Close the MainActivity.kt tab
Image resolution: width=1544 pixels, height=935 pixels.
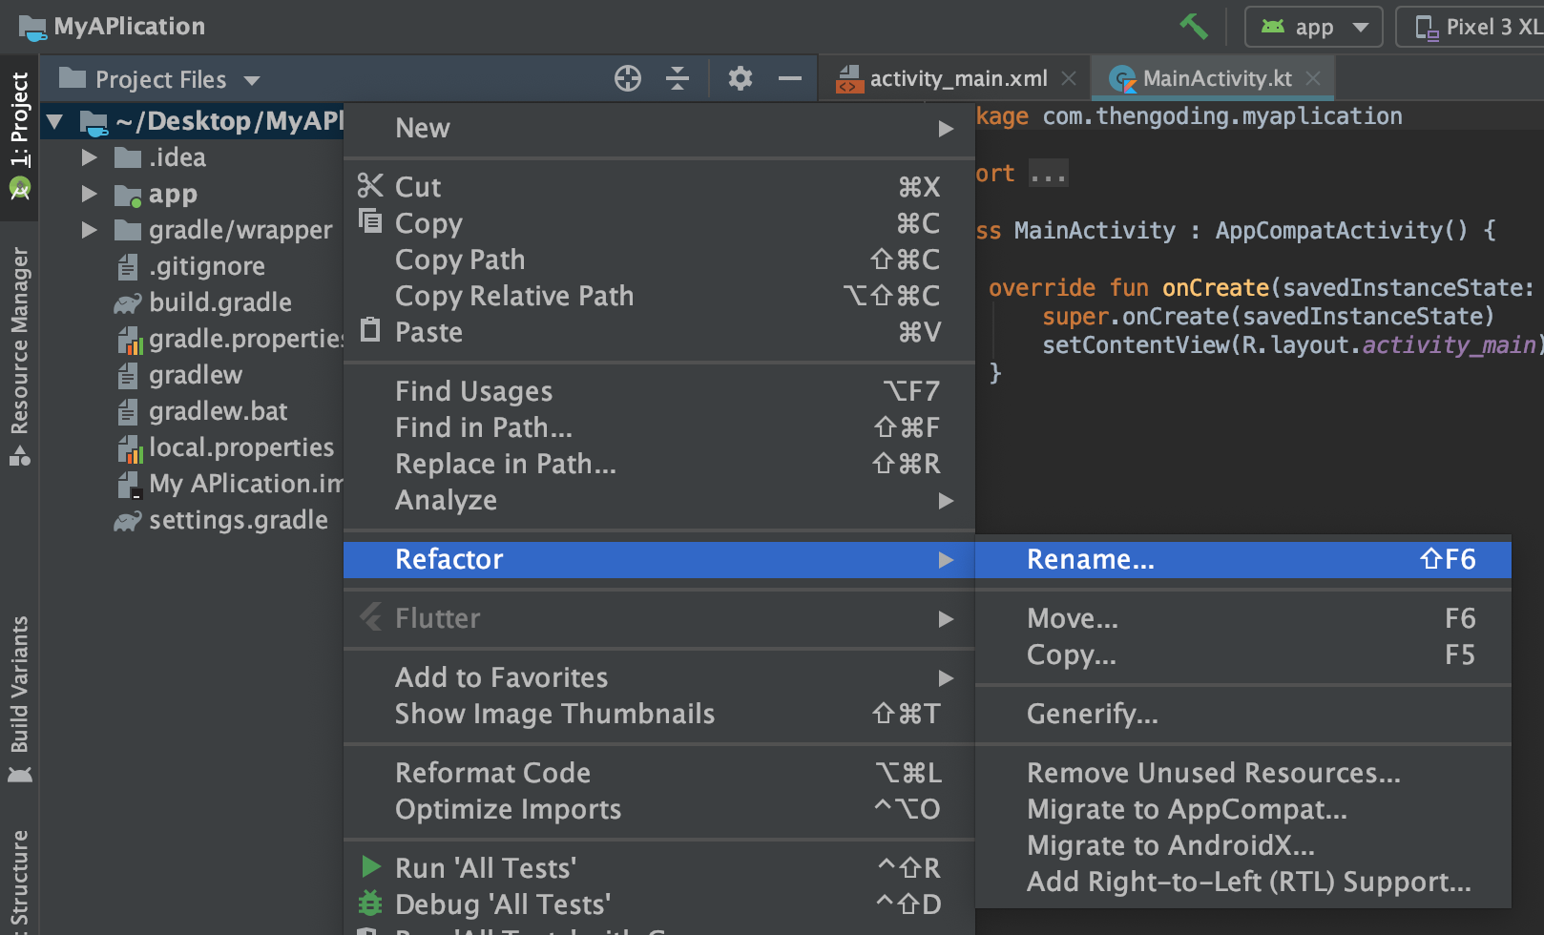(1313, 78)
